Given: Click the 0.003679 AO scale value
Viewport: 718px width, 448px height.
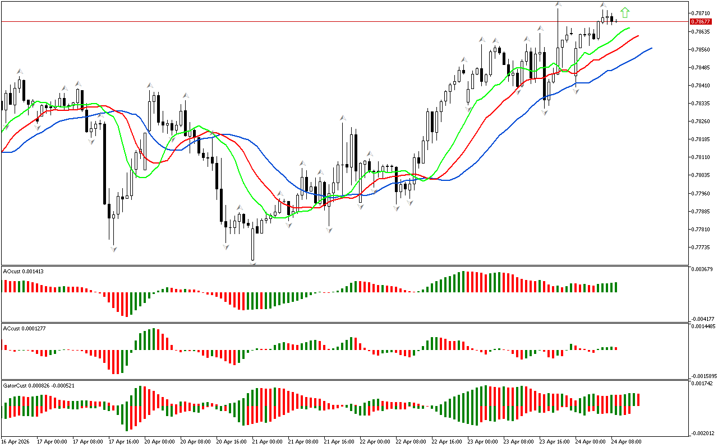Looking at the screenshot, I should click(x=701, y=269).
